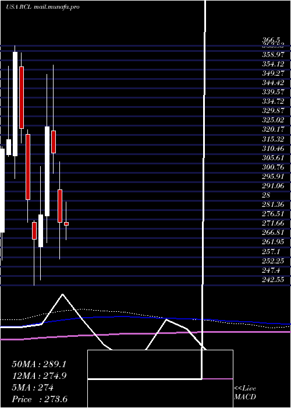Image resolution: width=291 pixels, height=408 pixels.
Task: Click the 50MA : 289.1 readout
Action: pos(39,364)
